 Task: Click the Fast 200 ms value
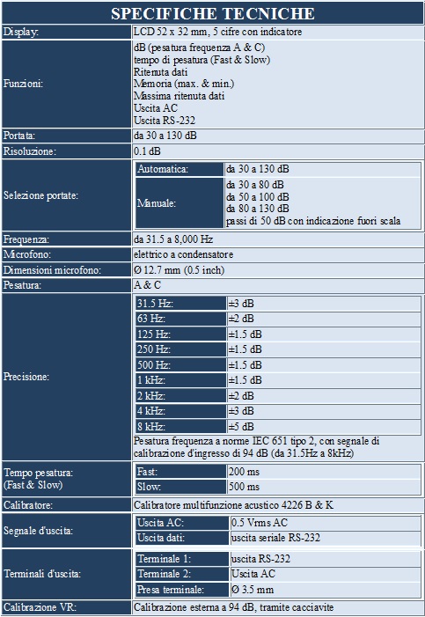click(x=244, y=472)
